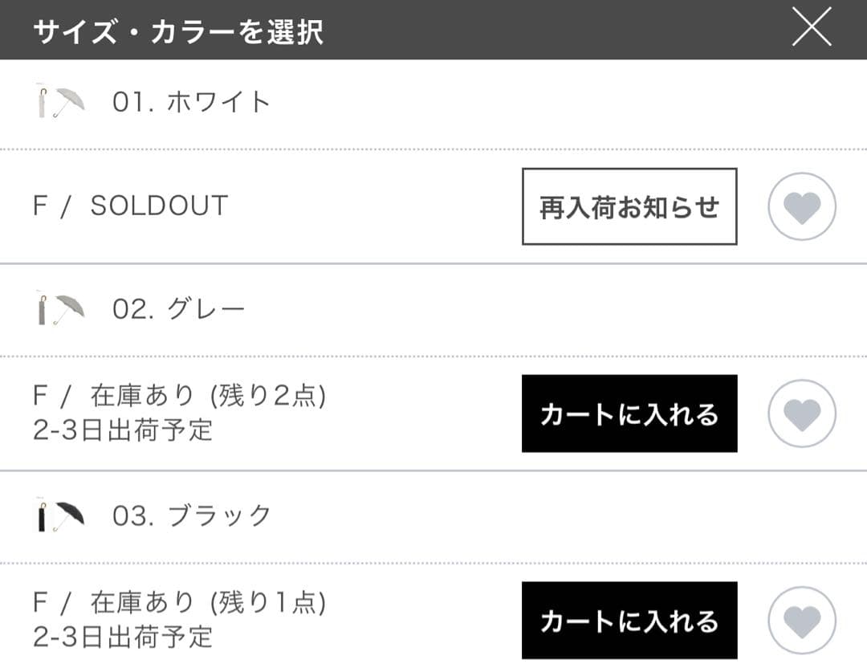This screenshot has width=867, height=672.
Task: Add the black umbrella to cart (カートに入れる)
Action: (x=629, y=621)
